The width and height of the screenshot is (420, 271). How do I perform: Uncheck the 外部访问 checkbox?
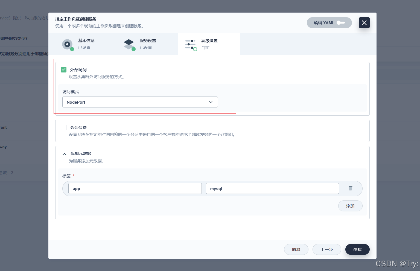tap(63, 70)
